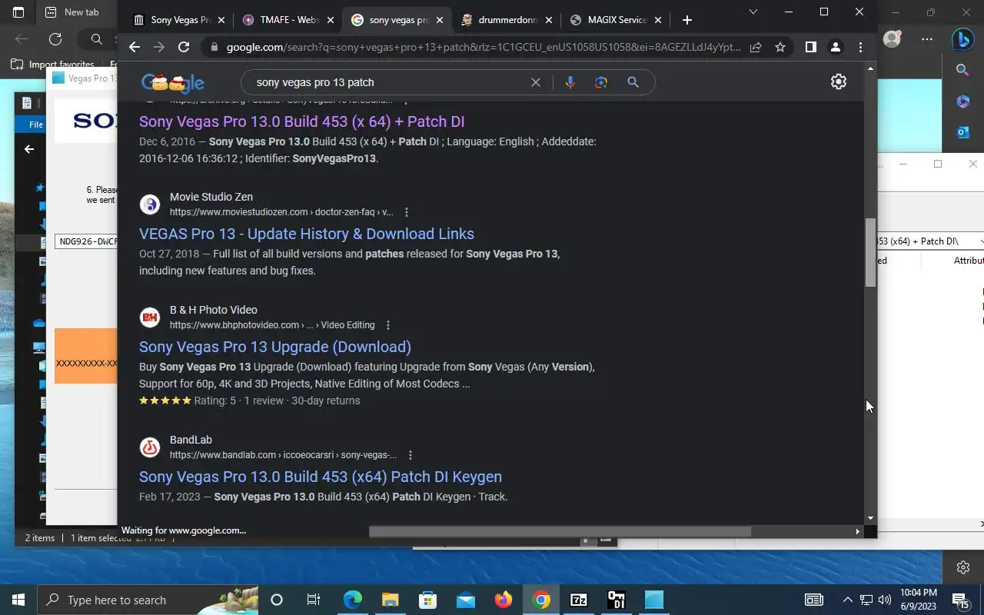The image size is (984, 615).
Task: Open Chrome tab search chevron
Action: (753, 12)
